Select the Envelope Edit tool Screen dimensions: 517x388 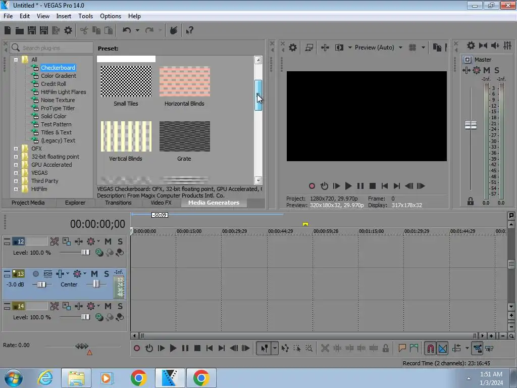tap(285, 348)
